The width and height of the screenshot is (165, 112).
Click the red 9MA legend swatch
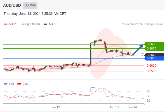click(19, 84)
